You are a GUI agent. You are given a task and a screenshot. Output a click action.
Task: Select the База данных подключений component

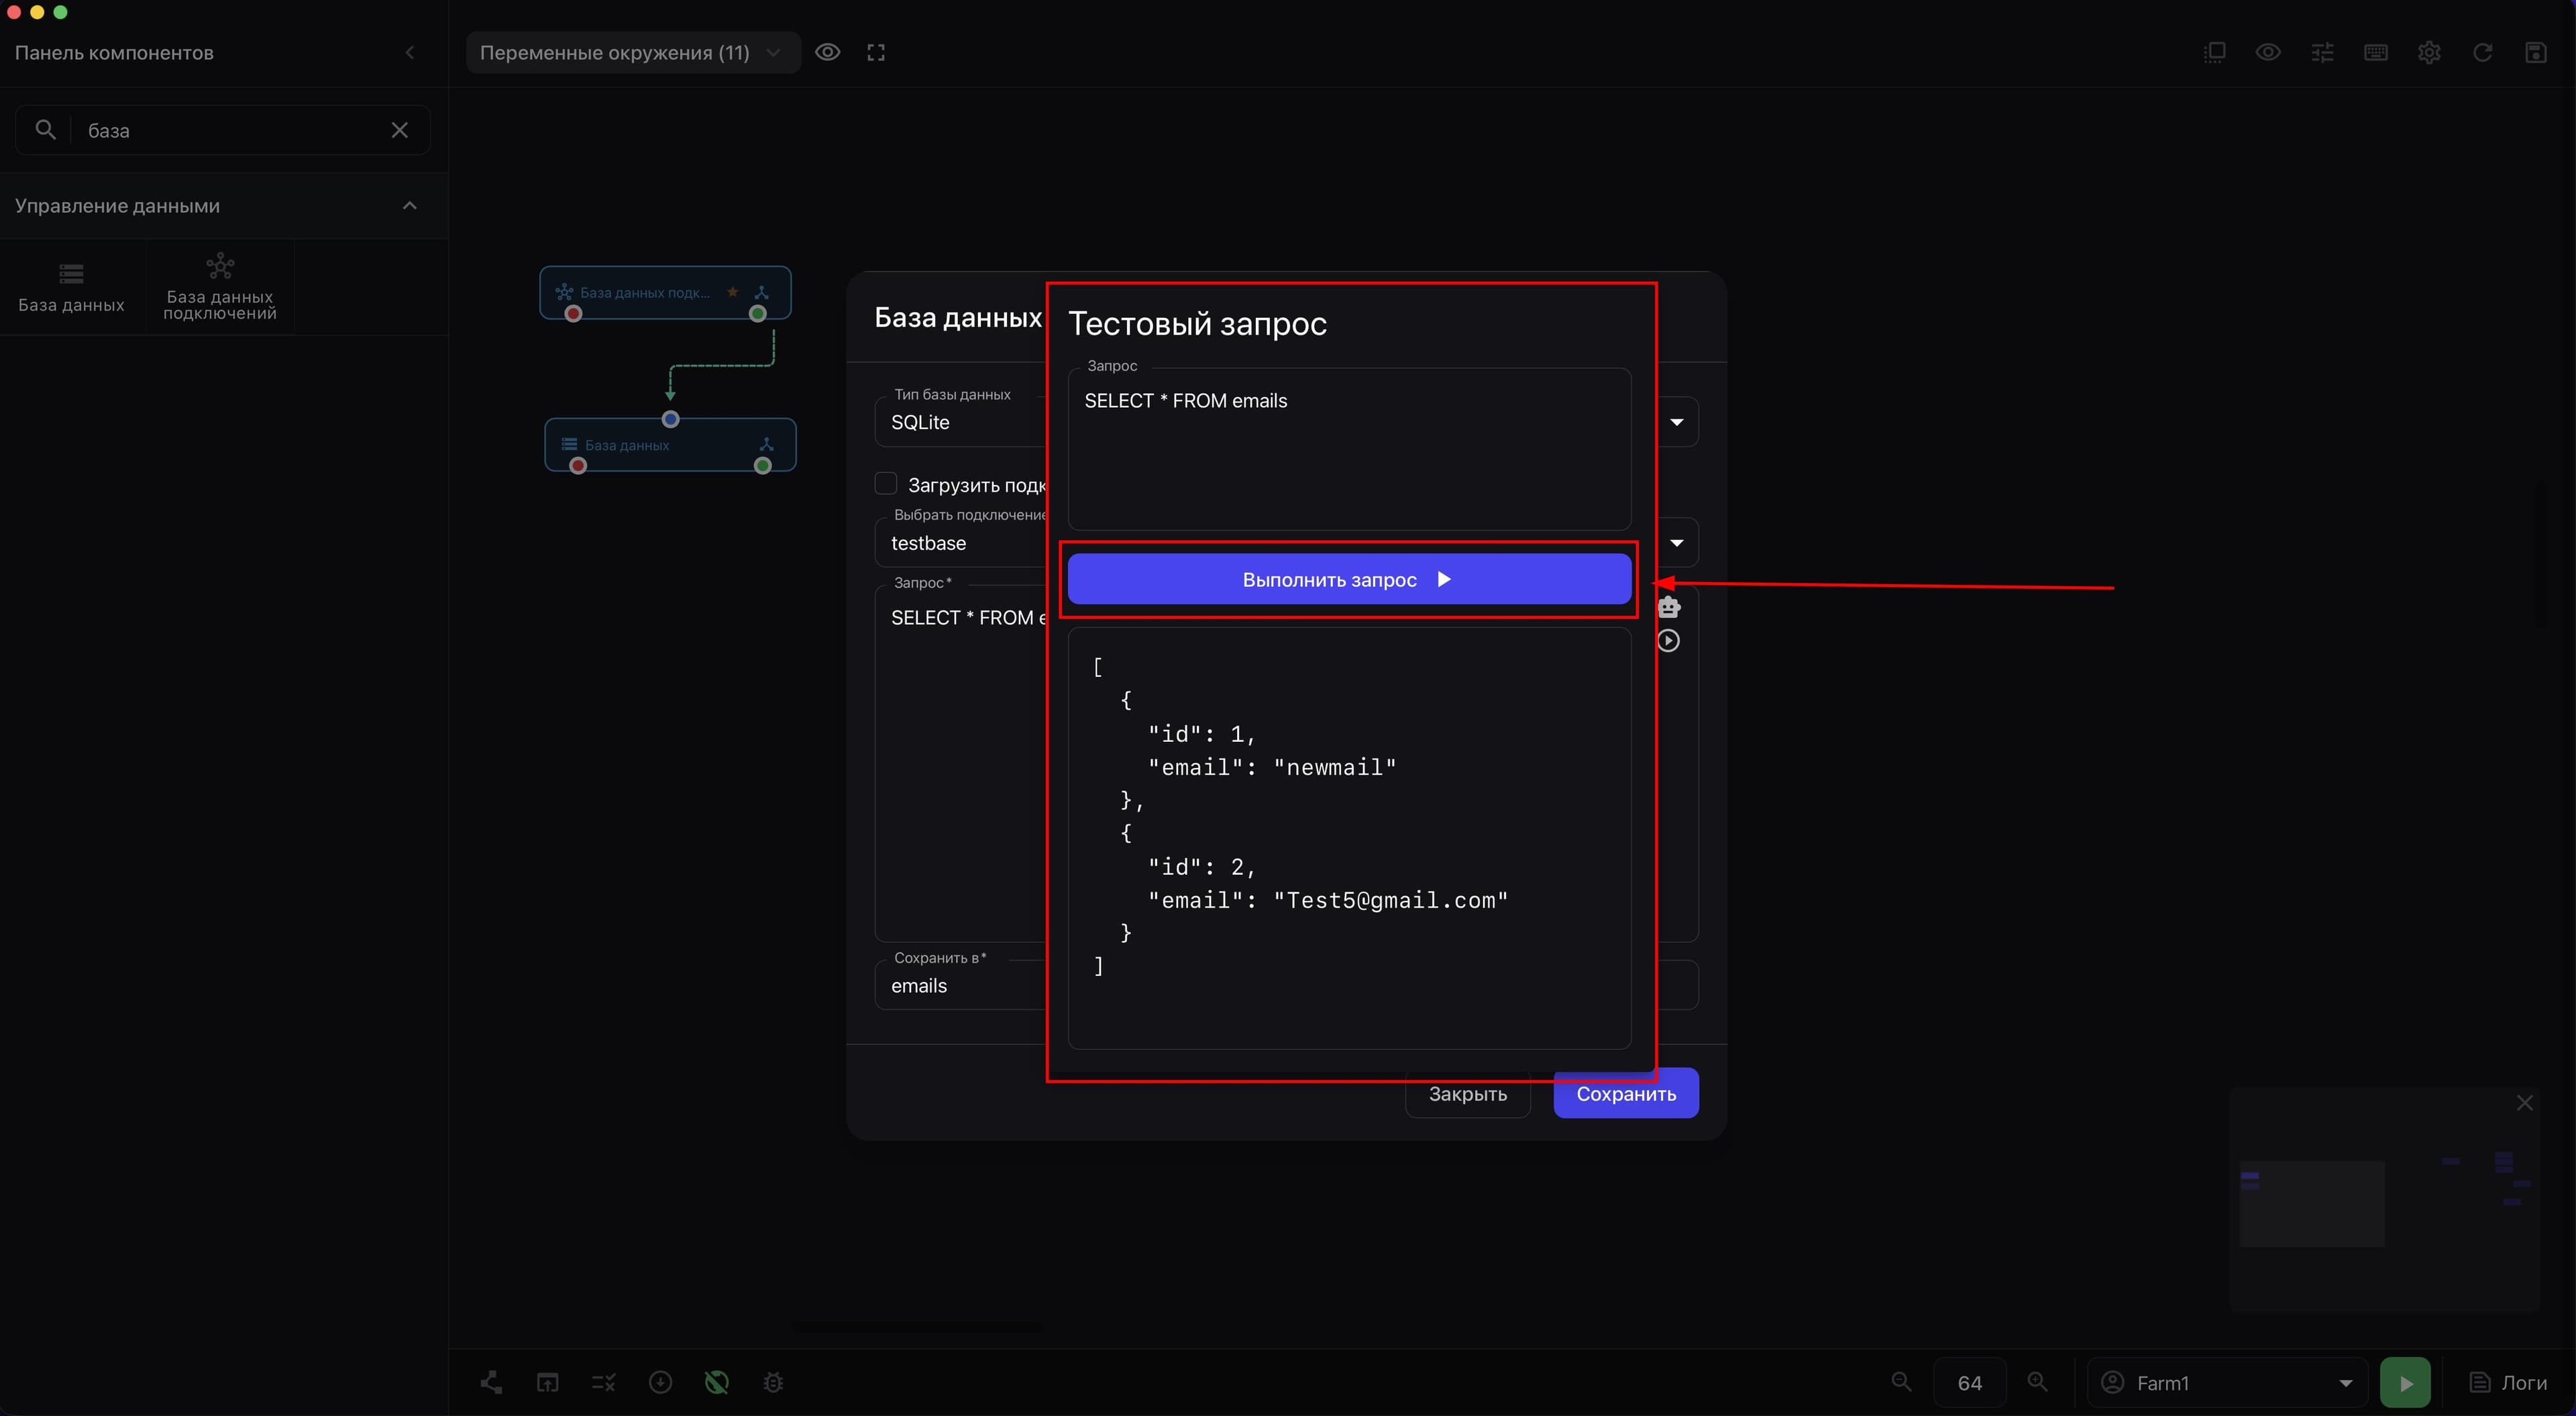220,287
